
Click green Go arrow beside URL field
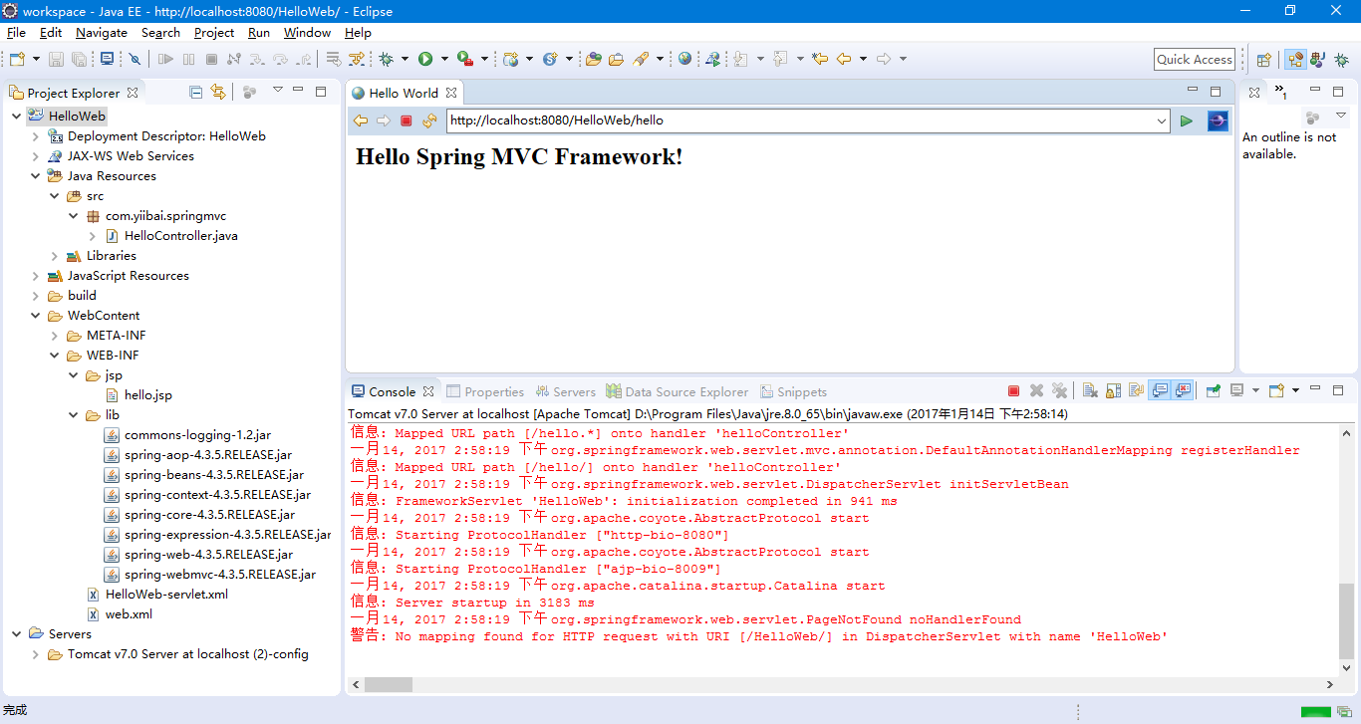point(1186,121)
